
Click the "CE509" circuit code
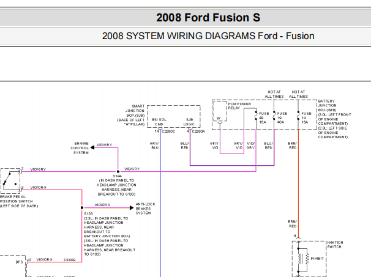tap(70, 260)
